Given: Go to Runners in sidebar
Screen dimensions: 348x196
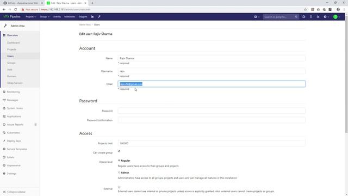Looking at the screenshot, I should pyautogui.click(x=12, y=76).
